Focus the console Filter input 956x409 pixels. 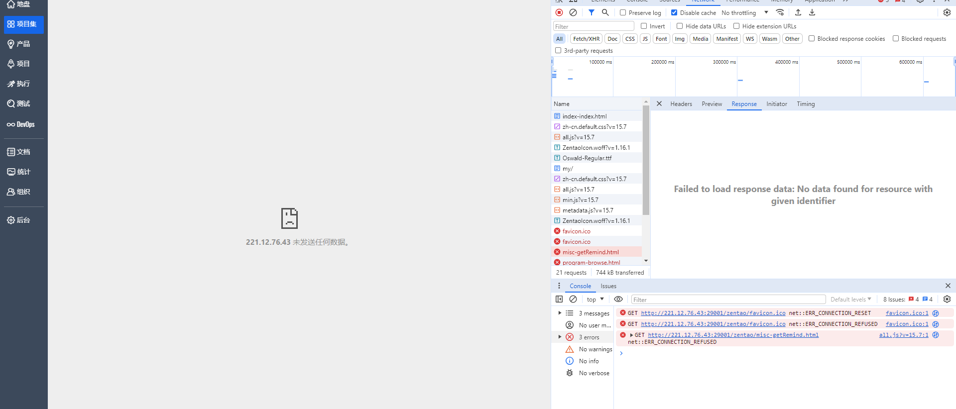(x=728, y=300)
